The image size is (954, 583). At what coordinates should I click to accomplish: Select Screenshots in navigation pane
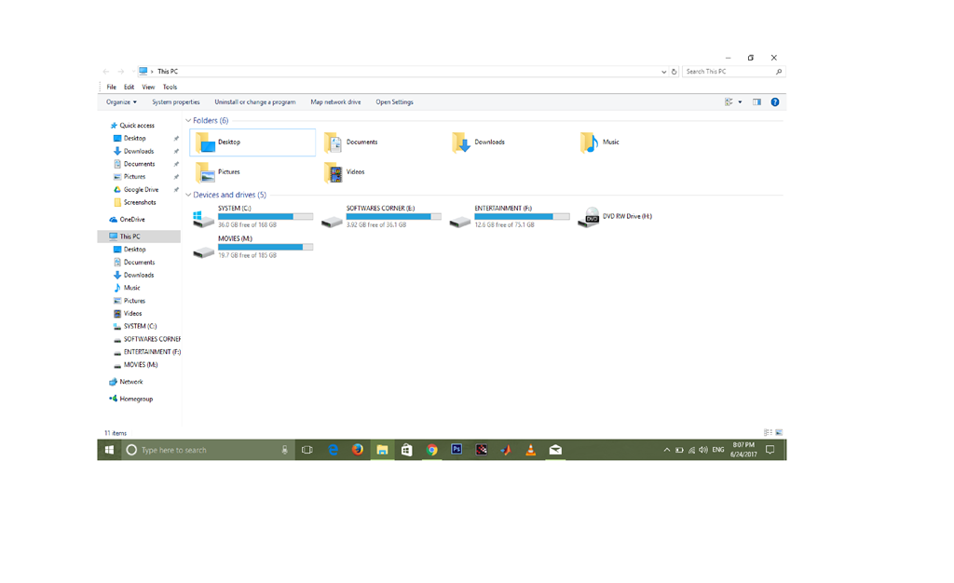tap(140, 202)
